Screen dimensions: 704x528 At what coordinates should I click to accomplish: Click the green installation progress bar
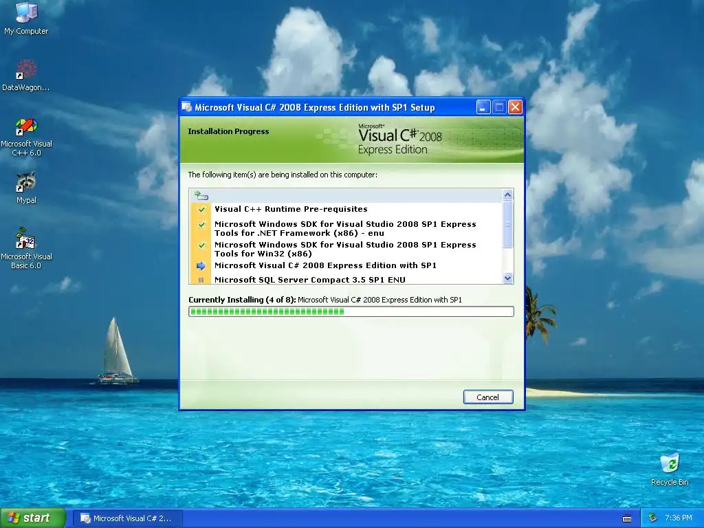click(x=351, y=311)
